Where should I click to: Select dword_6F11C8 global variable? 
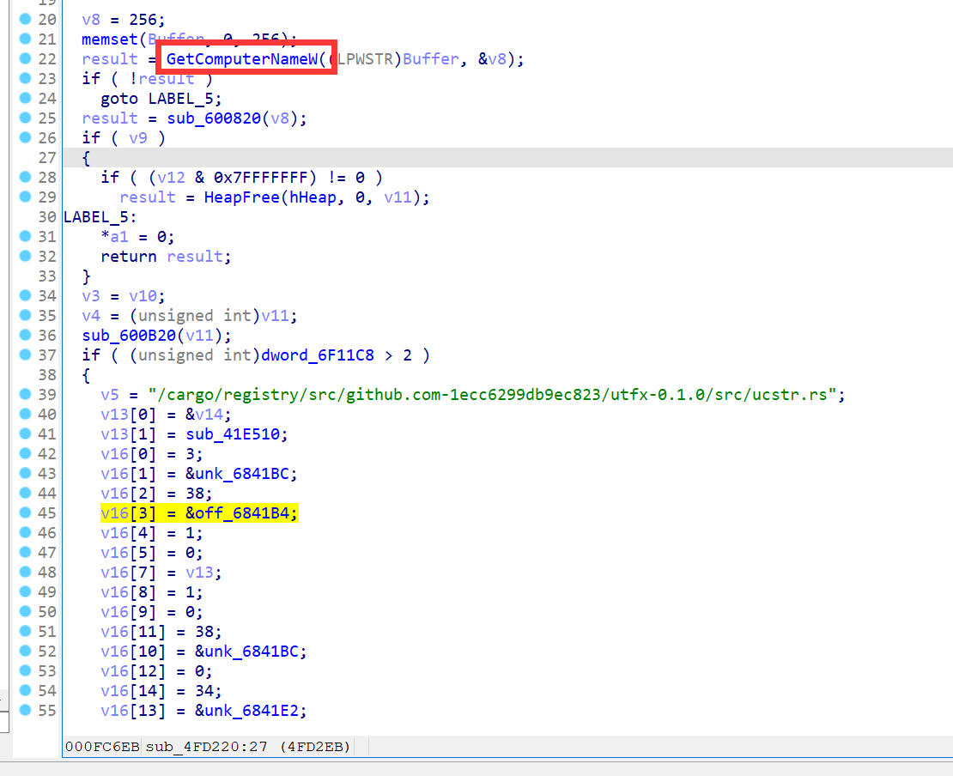pos(318,355)
